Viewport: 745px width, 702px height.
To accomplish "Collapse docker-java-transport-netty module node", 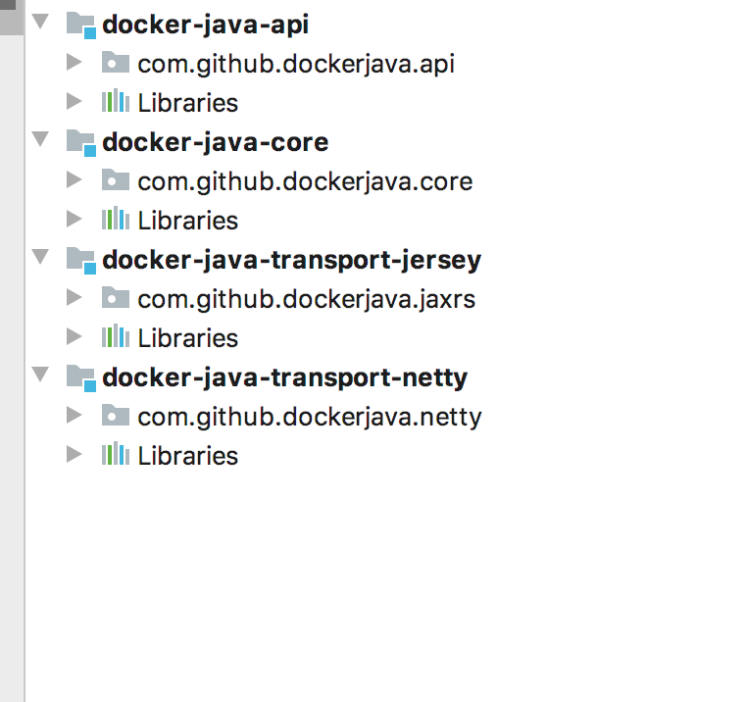I will point(40,375).
